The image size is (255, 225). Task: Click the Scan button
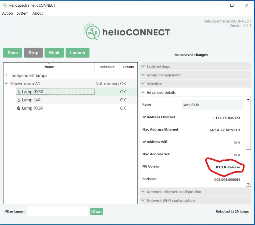[13, 53]
